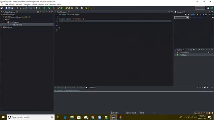Image resolution: width=214 pixels, height=120 pixels.
Task: Click Collapse All icon in Task List
Action: pyautogui.click(x=206, y=14)
